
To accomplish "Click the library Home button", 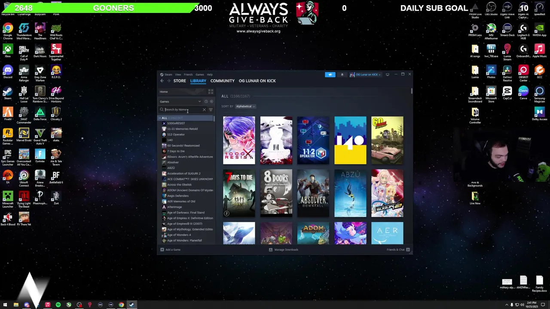I will 183,91.
